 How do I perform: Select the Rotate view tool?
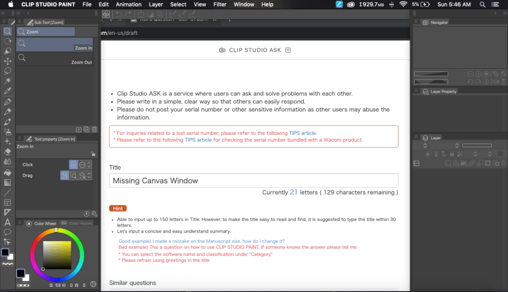point(7,41)
